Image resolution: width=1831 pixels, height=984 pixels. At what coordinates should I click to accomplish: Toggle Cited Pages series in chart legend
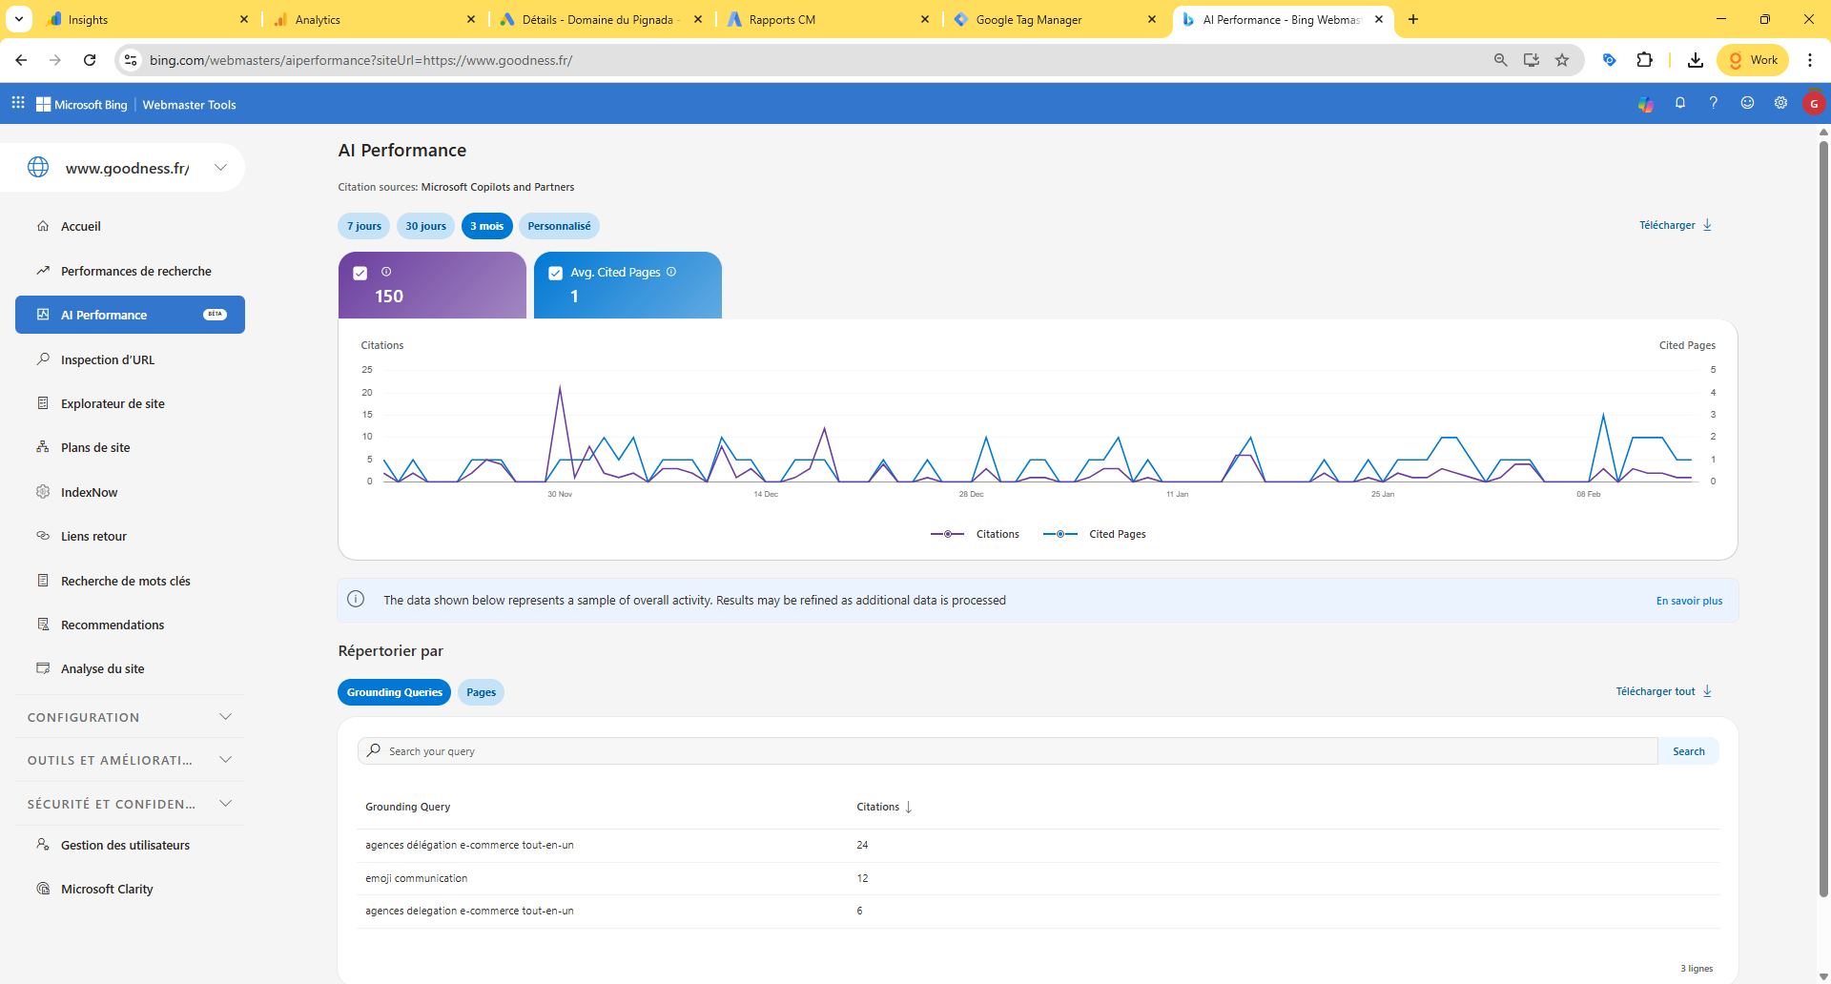tap(1095, 534)
